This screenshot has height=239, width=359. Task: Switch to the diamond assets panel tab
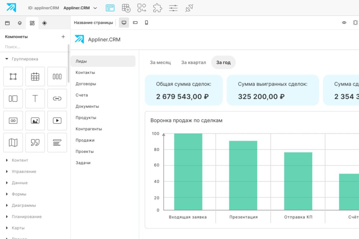click(45, 23)
